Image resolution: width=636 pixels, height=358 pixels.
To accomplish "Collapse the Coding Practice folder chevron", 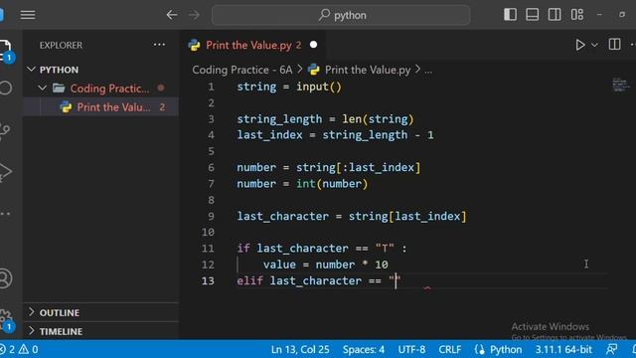I will (42, 89).
